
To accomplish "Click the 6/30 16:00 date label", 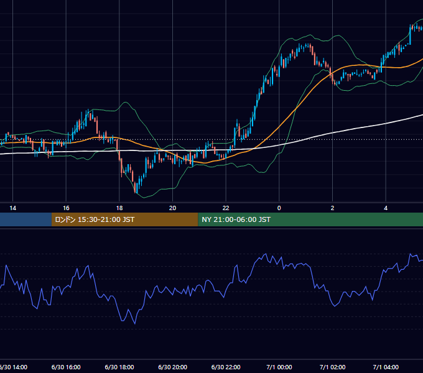I will click(x=66, y=367).
